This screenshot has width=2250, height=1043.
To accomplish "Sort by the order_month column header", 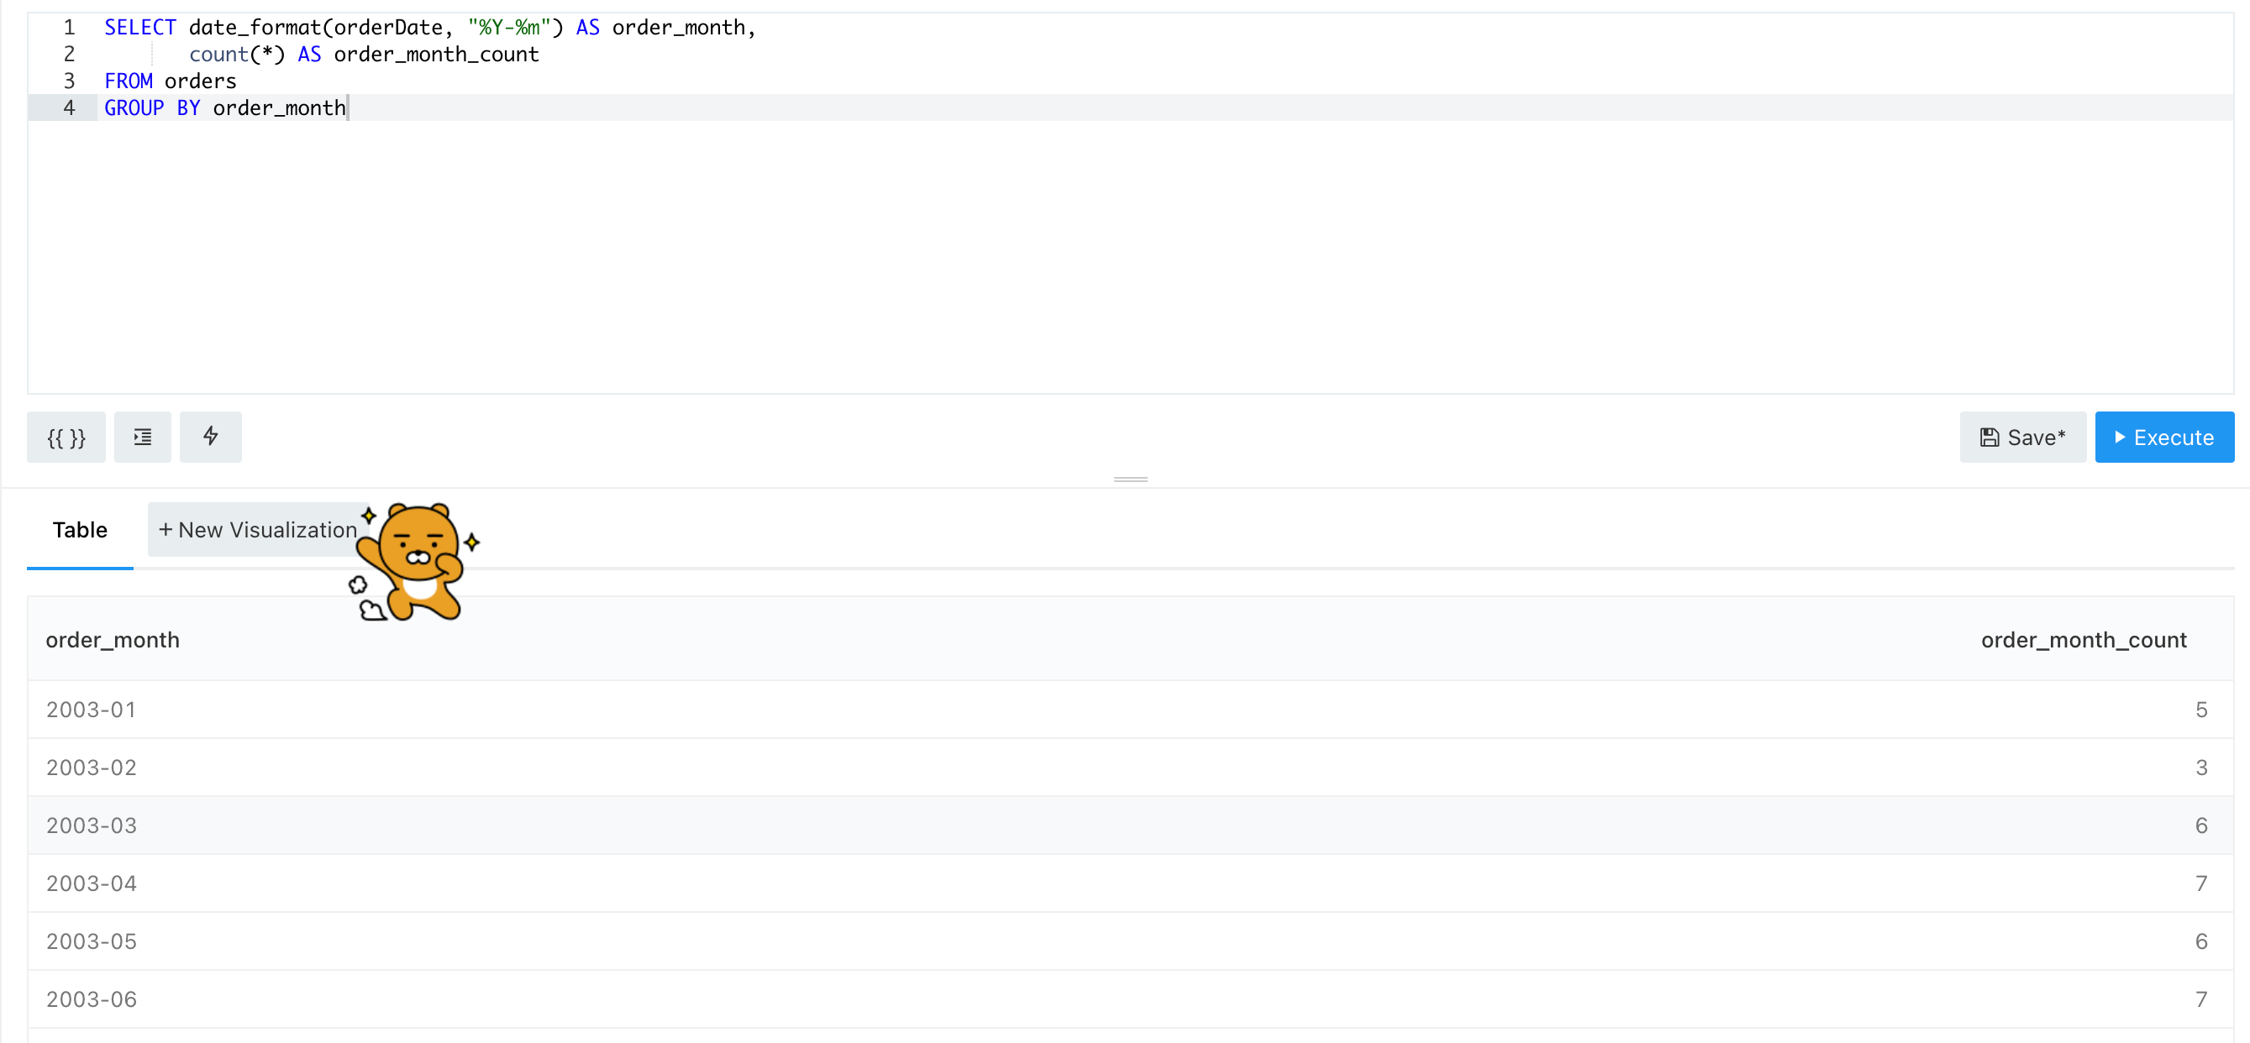I will [x=112, y=640].
